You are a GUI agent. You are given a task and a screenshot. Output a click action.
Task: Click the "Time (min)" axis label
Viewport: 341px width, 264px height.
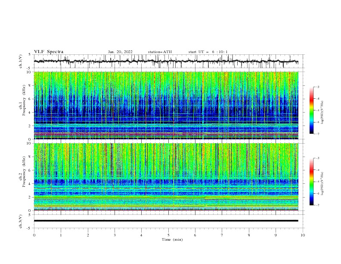point(172,239)
